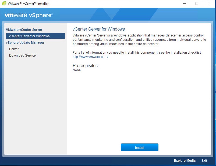Click the Prerequisites heading
This screenshot has width=216, height=166.
(x=86, y=66)
